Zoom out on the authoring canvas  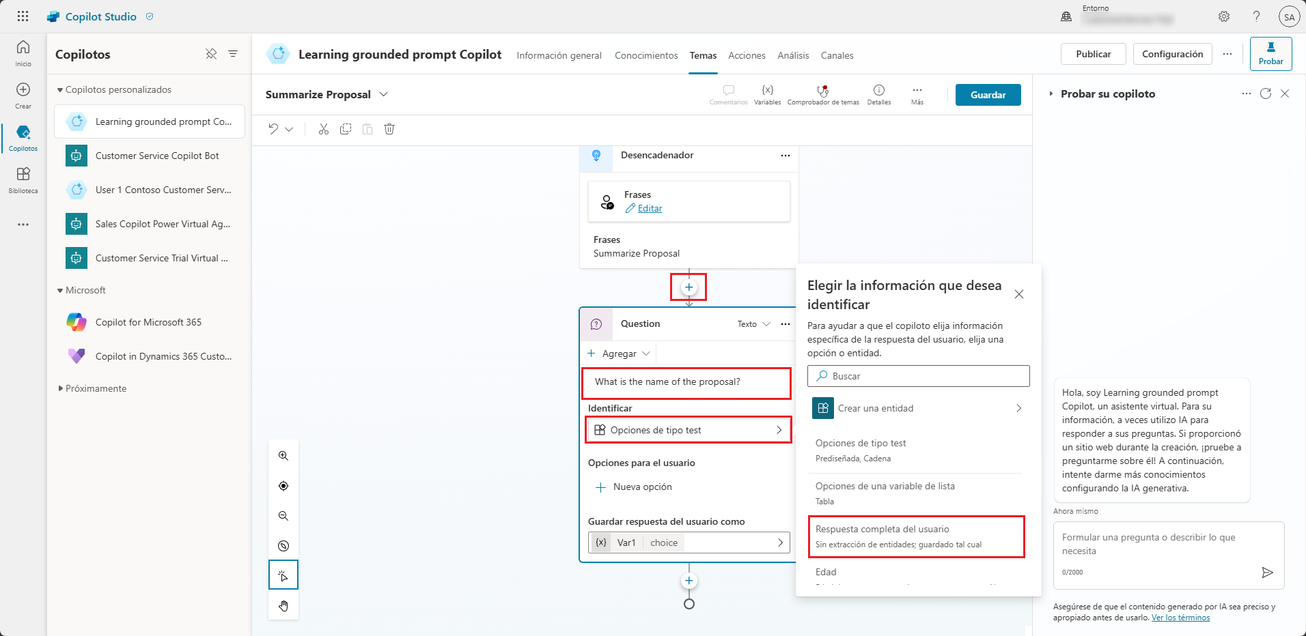click(x=283, y=516)
